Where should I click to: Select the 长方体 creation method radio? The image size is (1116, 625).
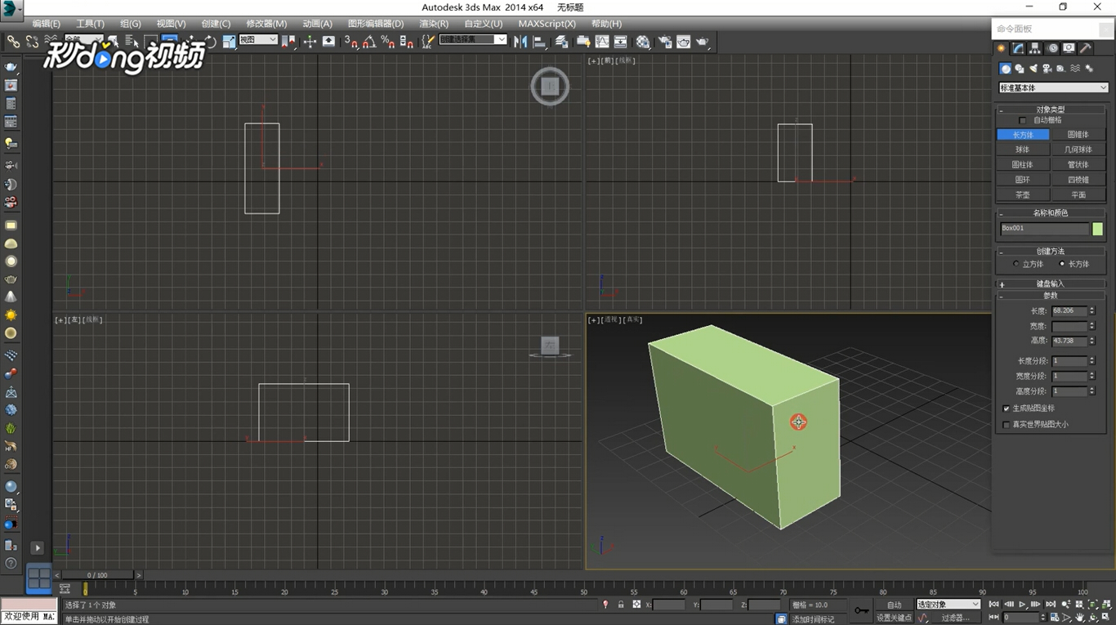[x=1062, y=264]
